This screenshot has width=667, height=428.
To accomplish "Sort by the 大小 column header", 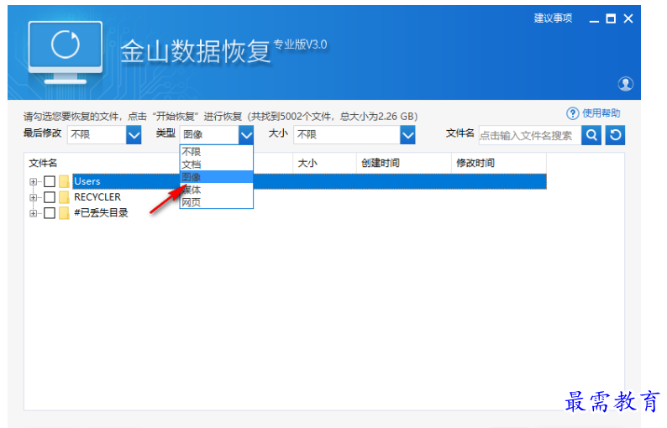I will pos(324,163).
